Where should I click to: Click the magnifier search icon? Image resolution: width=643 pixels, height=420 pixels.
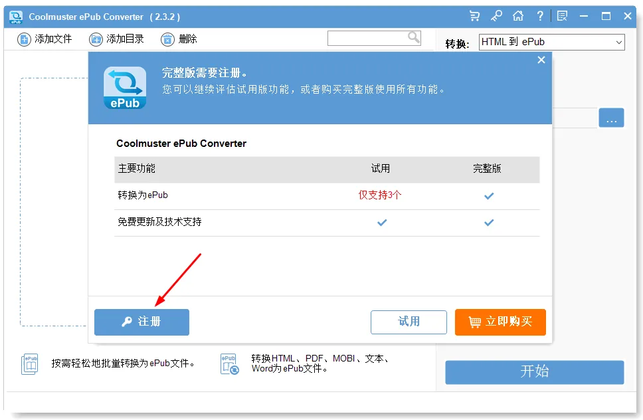(x=414, y=38)
